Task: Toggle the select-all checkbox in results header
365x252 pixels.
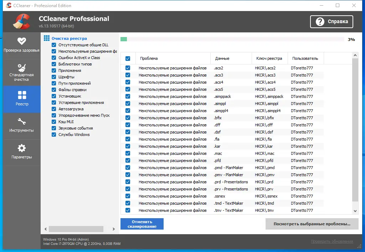Action: click(127, 58)
